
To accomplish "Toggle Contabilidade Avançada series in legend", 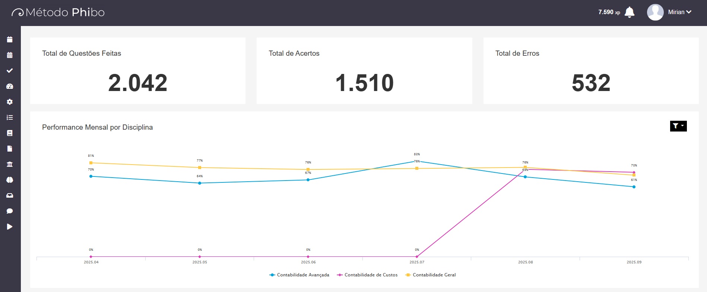I will point(299,275).
